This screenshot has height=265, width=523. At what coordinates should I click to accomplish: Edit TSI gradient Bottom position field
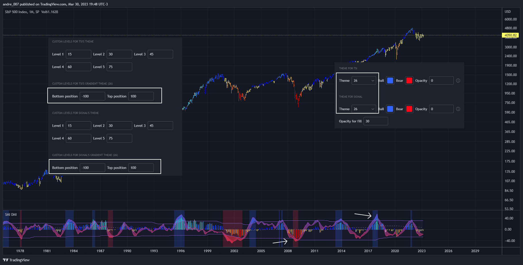point(92,96)
